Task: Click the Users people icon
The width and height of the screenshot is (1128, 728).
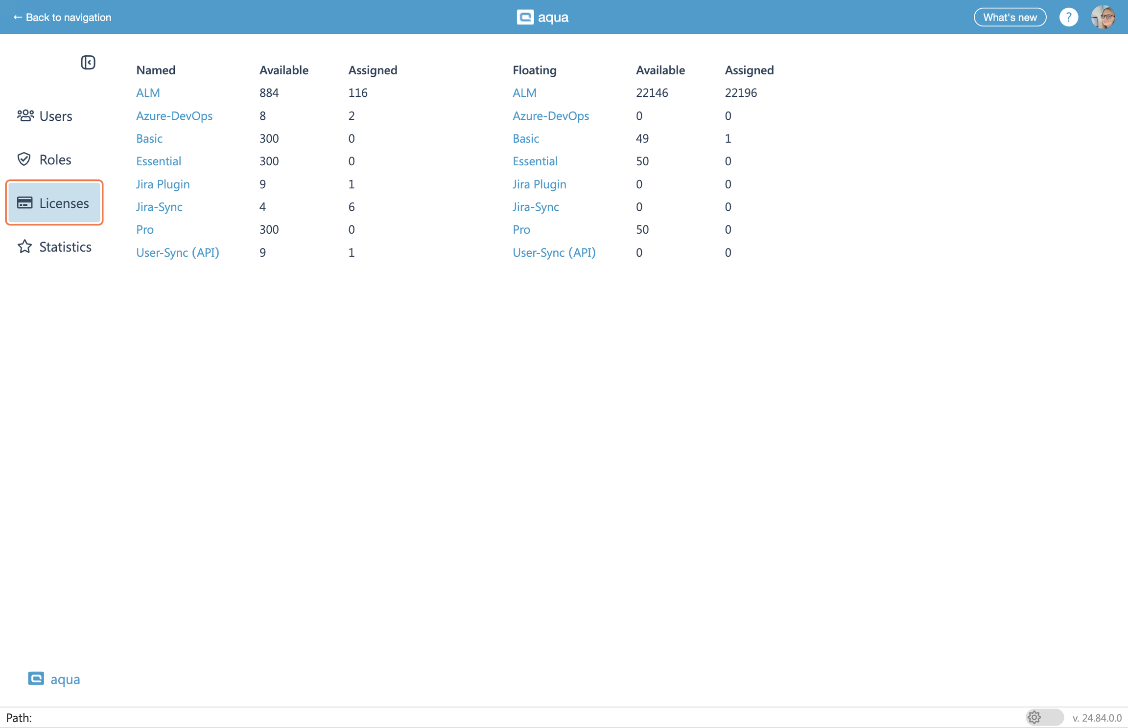Action: click(x=25, y=116)
